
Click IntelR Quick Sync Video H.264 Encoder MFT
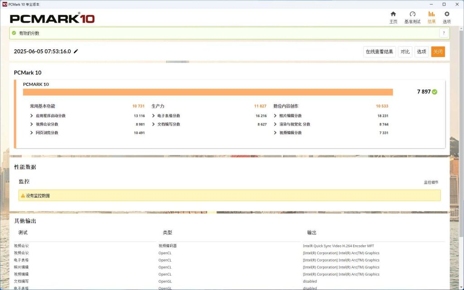pos(338,246)
